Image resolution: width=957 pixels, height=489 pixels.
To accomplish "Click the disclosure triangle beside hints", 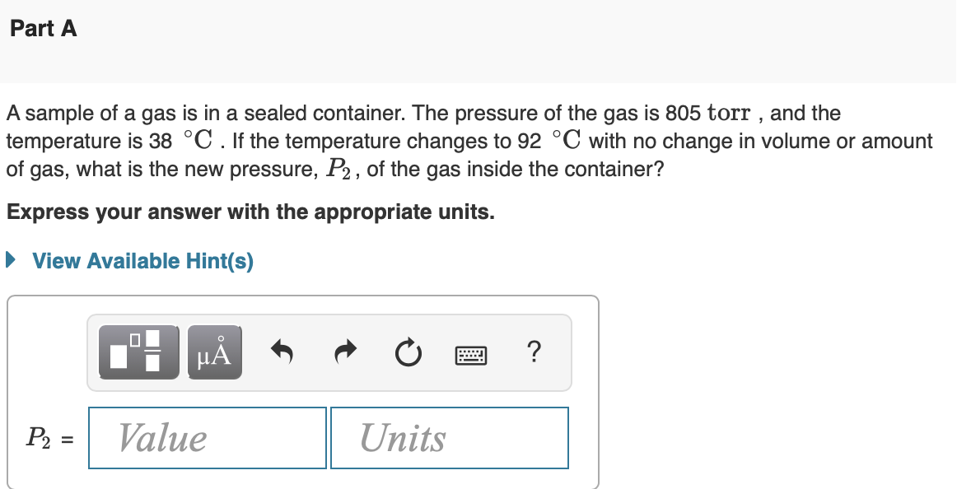I will (11, 260).
